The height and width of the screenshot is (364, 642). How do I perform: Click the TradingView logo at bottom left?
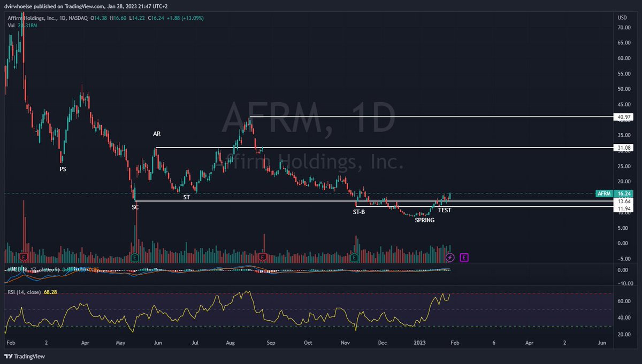click(x=25, y=357)
